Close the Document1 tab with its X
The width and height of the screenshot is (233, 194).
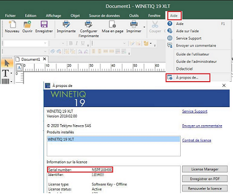click(x=45, y=59)
